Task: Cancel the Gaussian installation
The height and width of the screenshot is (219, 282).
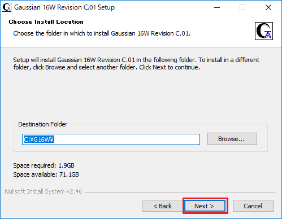Action: tap(253, 206)
